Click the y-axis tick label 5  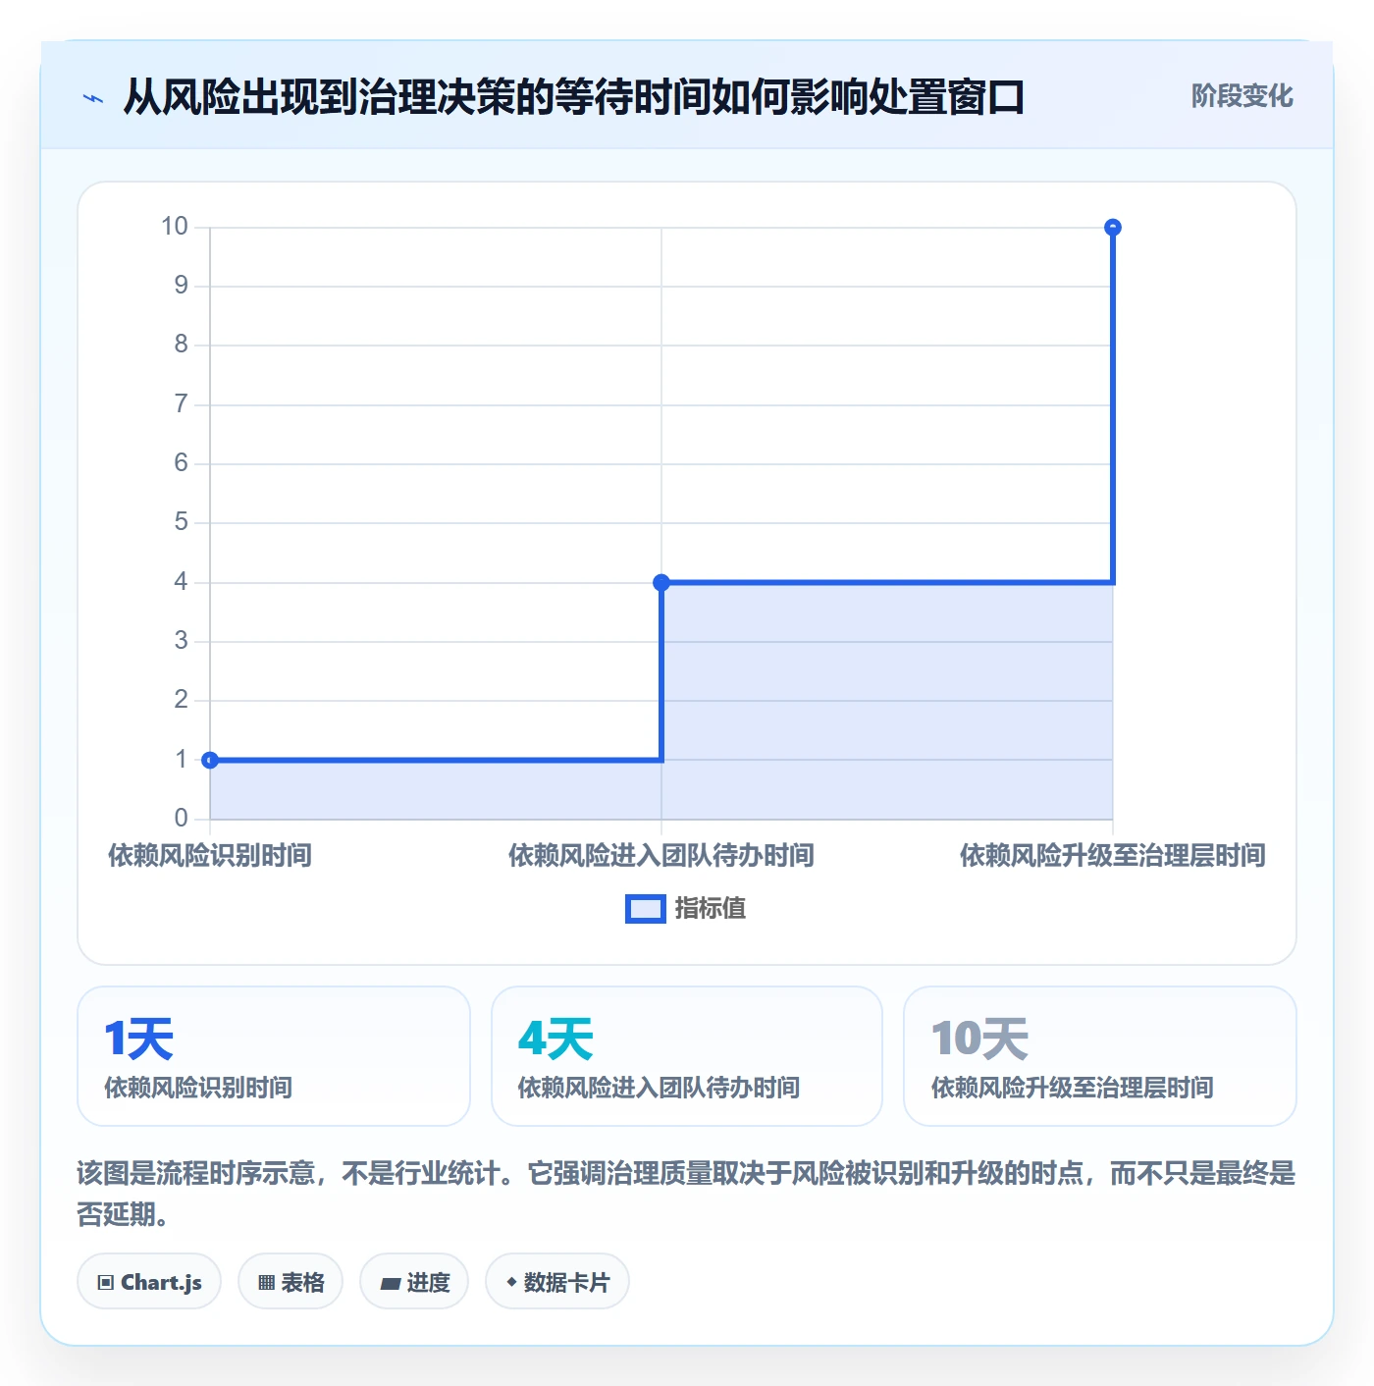(x=182, y=522)
